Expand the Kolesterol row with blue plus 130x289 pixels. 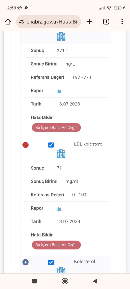[25, 262]
